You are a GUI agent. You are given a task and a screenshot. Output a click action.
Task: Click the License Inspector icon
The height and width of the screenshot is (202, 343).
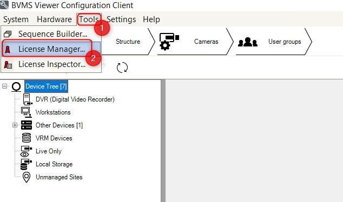[8, 65]
